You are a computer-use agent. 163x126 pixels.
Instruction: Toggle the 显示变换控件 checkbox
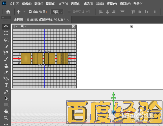tap(69, 12)
